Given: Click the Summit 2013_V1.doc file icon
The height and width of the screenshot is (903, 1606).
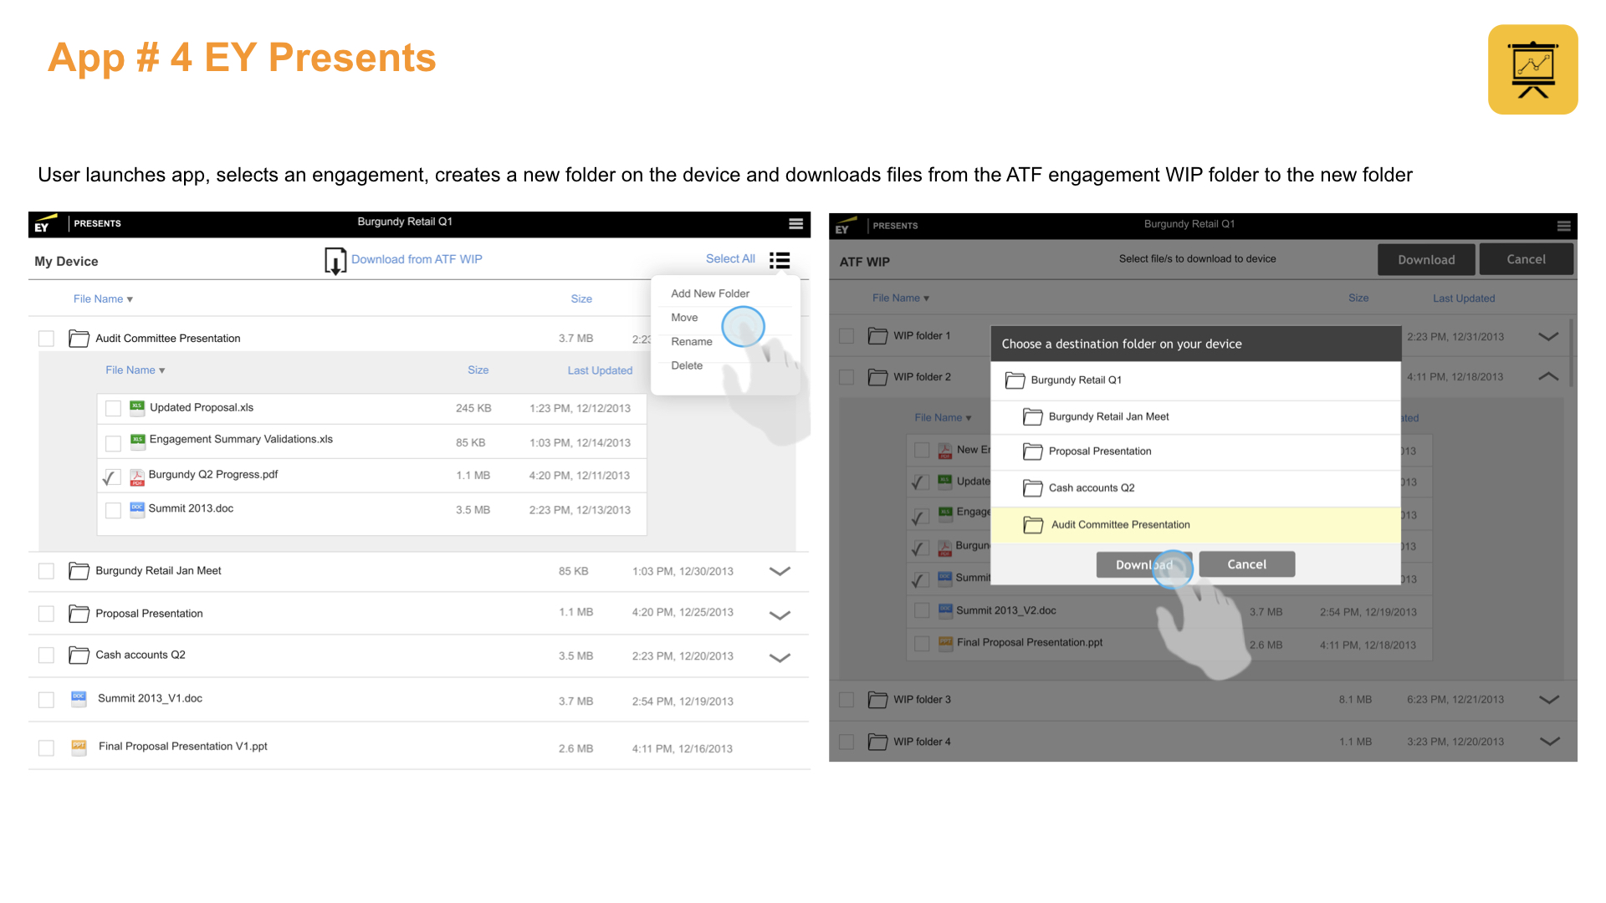Looking at the screenshot, I should pos(79,699).
